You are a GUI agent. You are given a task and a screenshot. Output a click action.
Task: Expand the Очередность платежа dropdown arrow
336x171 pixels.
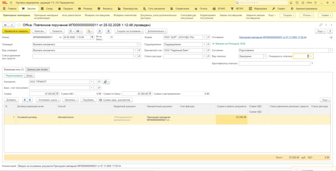pyautogui.click(x=312, y=56)
